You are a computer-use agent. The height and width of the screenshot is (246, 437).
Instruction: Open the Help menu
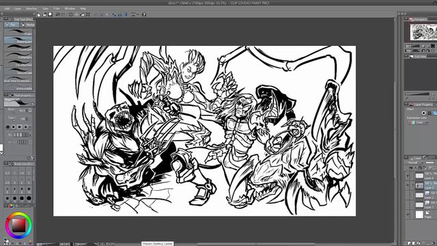[83, 8]
